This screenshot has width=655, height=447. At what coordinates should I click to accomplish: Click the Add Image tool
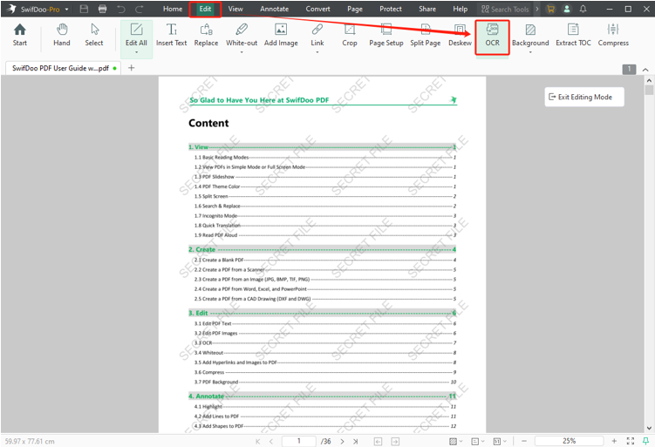(x=281, y=35)
